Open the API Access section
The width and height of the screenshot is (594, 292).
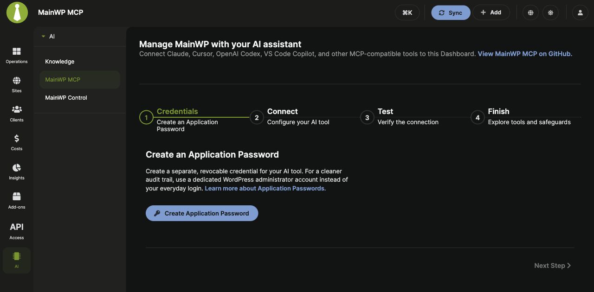click(x=17, y=231)
